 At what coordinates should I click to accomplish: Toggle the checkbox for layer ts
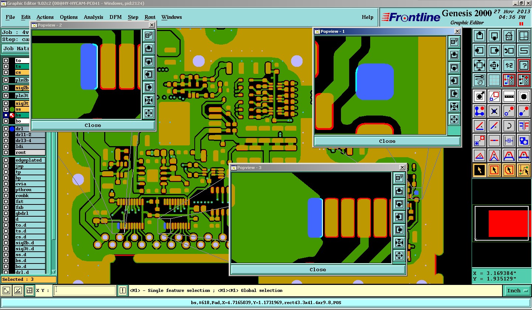tap(6, 66)
